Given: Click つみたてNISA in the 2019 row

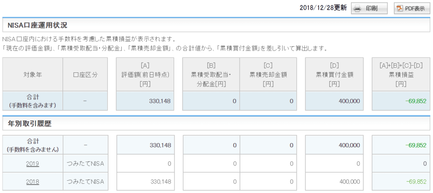Looking at the screenshot, I should [x=85, y=164].
